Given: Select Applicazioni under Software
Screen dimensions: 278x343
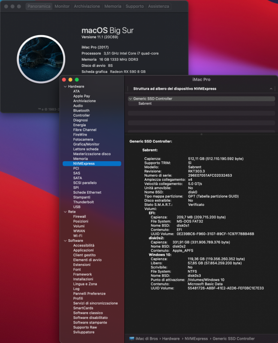Looking at the screenshot, I should tap(83, 250).
